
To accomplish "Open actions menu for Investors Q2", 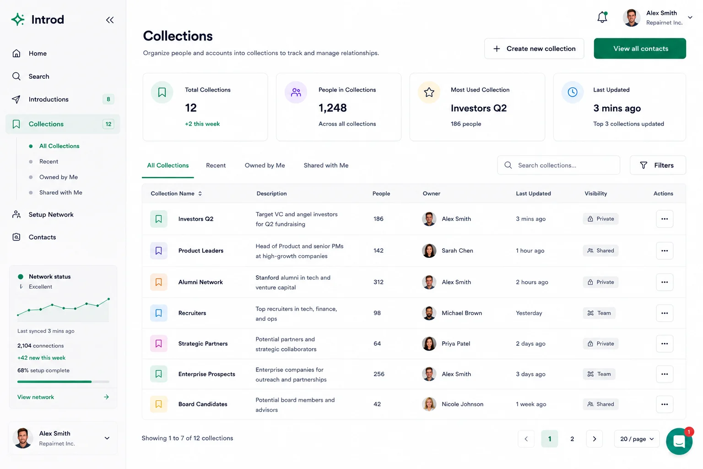I will [x=665, y=219].
